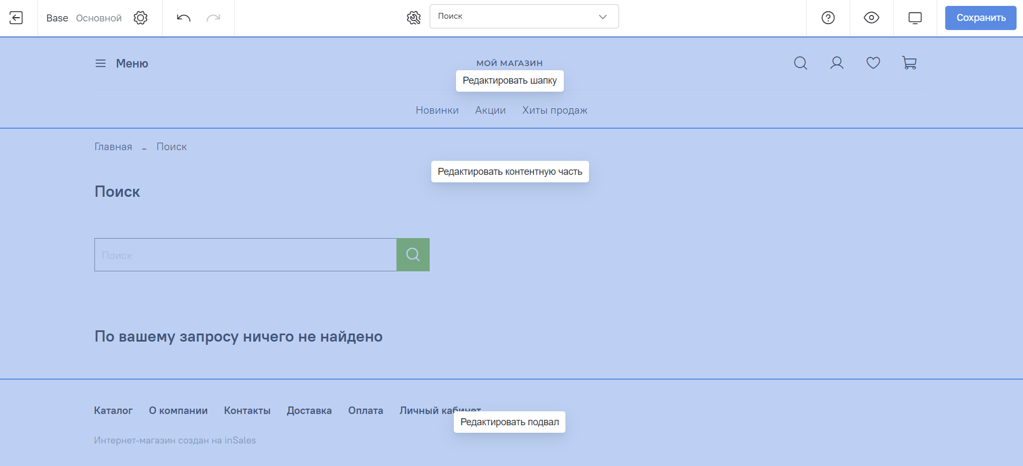Redo the last undone change
Screen dimensions: 1023x466
[x=214, y=18]
